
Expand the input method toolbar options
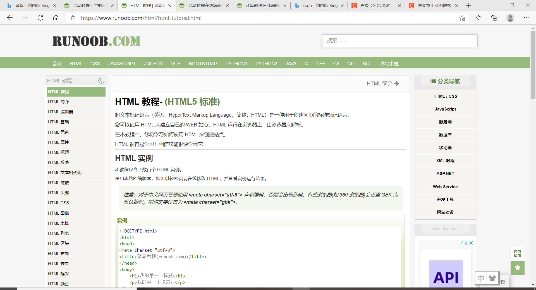point(492,278)
